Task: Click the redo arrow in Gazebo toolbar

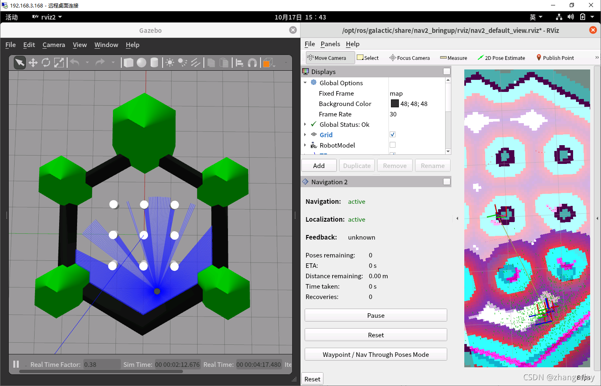Action: coord(100,62)
